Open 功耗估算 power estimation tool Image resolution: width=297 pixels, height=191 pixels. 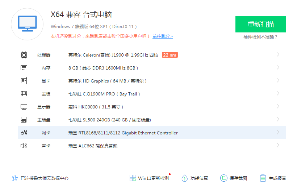click(195, 178)
